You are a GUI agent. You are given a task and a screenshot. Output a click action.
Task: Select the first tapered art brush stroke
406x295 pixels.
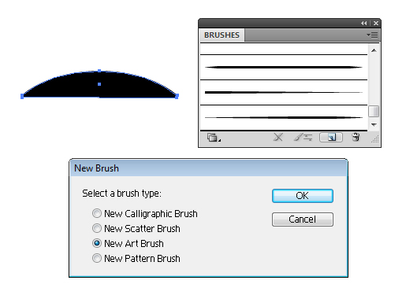point(284,68)
